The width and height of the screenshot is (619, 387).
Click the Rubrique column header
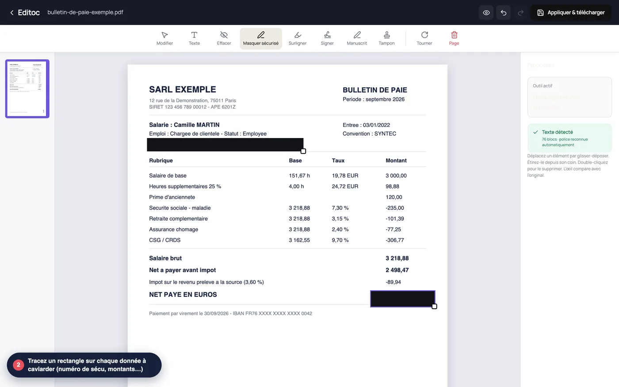tap(161, 161)
